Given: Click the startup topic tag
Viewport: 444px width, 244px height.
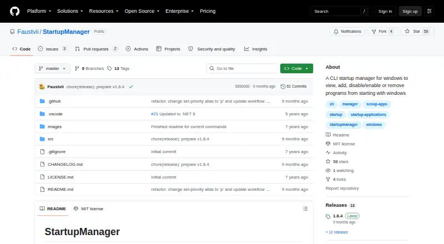Looking at the screenshot, I should coord(336,115).
